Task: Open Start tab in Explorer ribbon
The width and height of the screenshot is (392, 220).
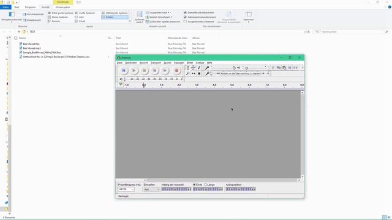Action: point(17,7)
